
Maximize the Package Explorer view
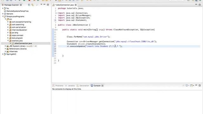(x=48, y=5)
